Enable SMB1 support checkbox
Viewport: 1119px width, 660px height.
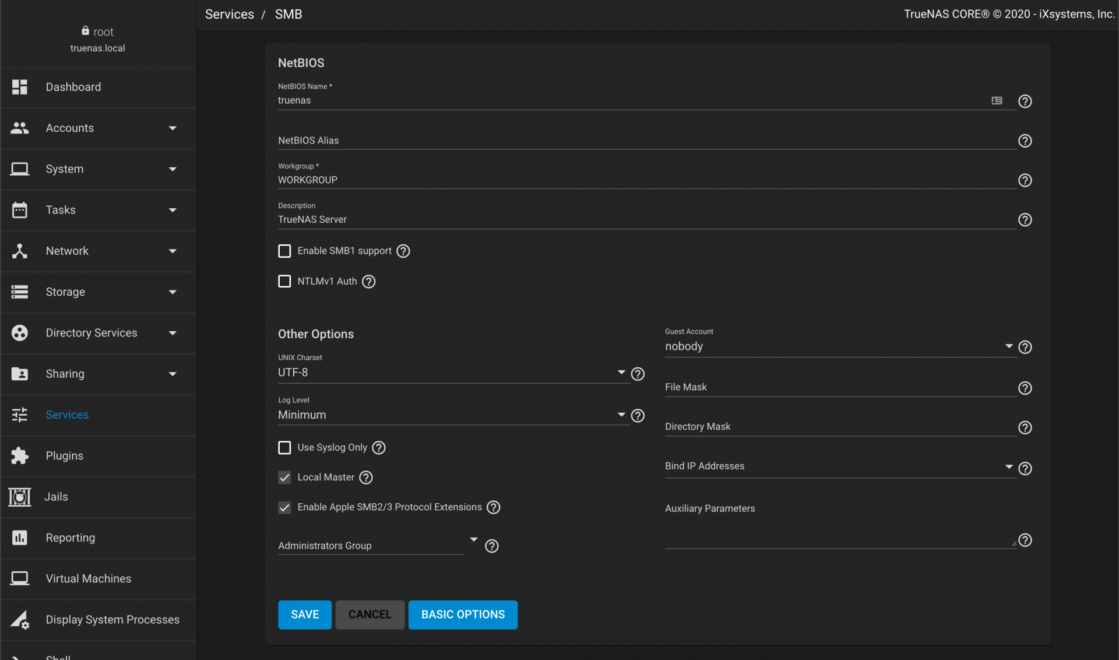coord(284,251)
